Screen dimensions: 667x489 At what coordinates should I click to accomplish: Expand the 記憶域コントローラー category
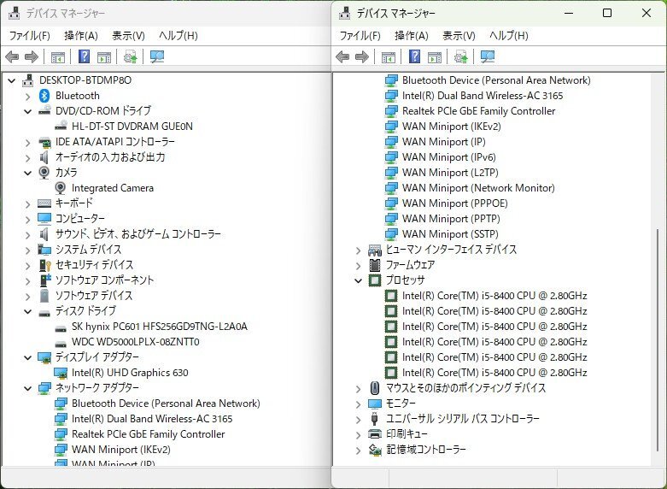coord(359,450)
